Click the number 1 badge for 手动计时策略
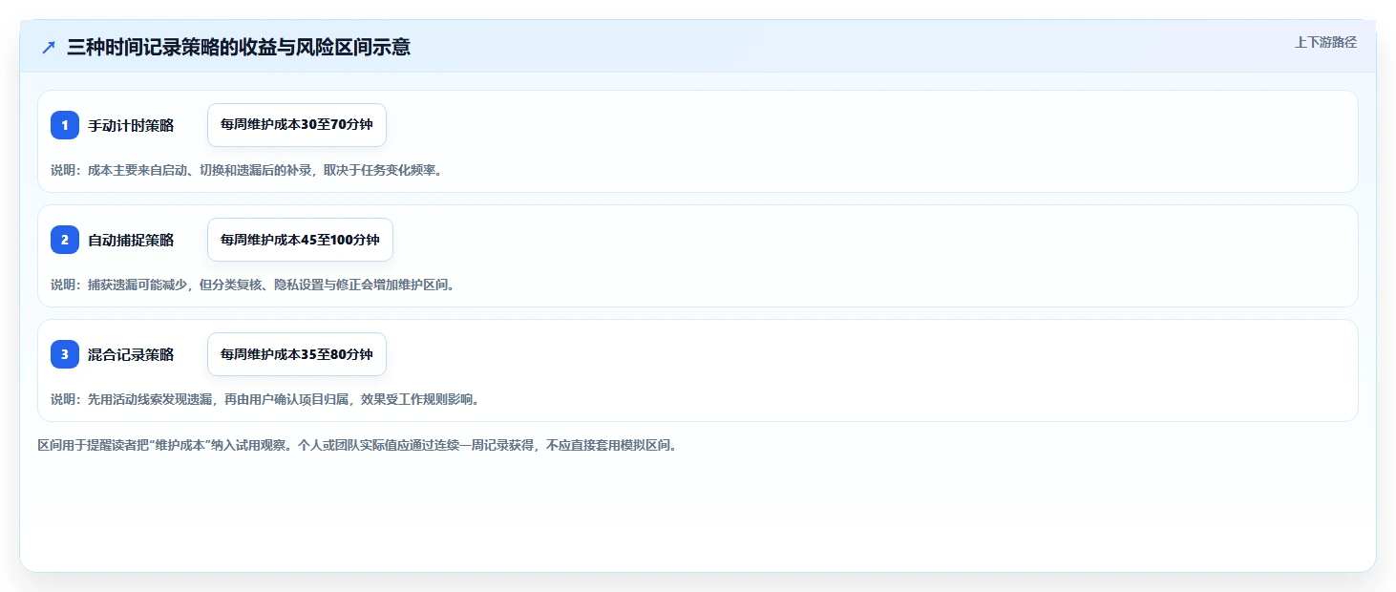Screen dimensions: 1396x592 (65, 125)
